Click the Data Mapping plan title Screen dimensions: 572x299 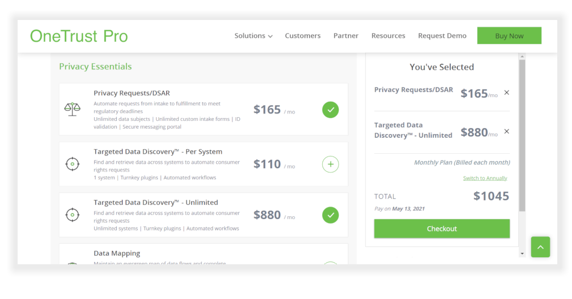coord(117,253)
